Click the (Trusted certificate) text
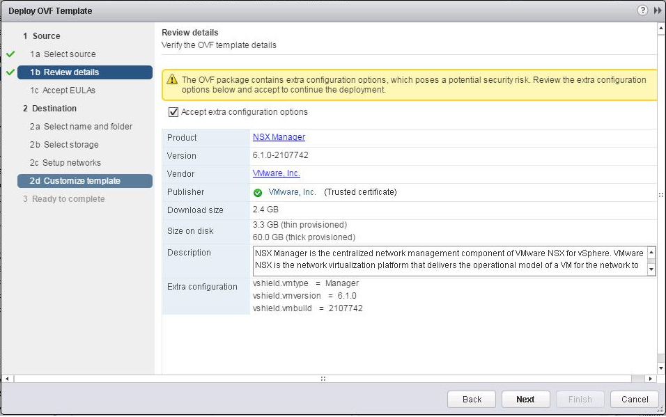Viewport: 666px width, 417px height. (360, 192)
